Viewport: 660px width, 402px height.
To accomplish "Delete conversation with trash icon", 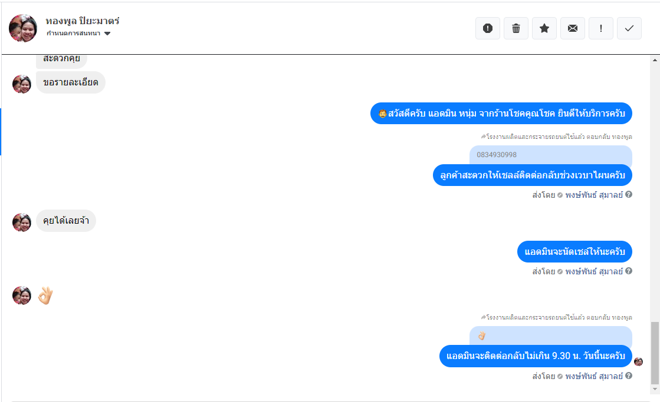I will coord(515,28).
